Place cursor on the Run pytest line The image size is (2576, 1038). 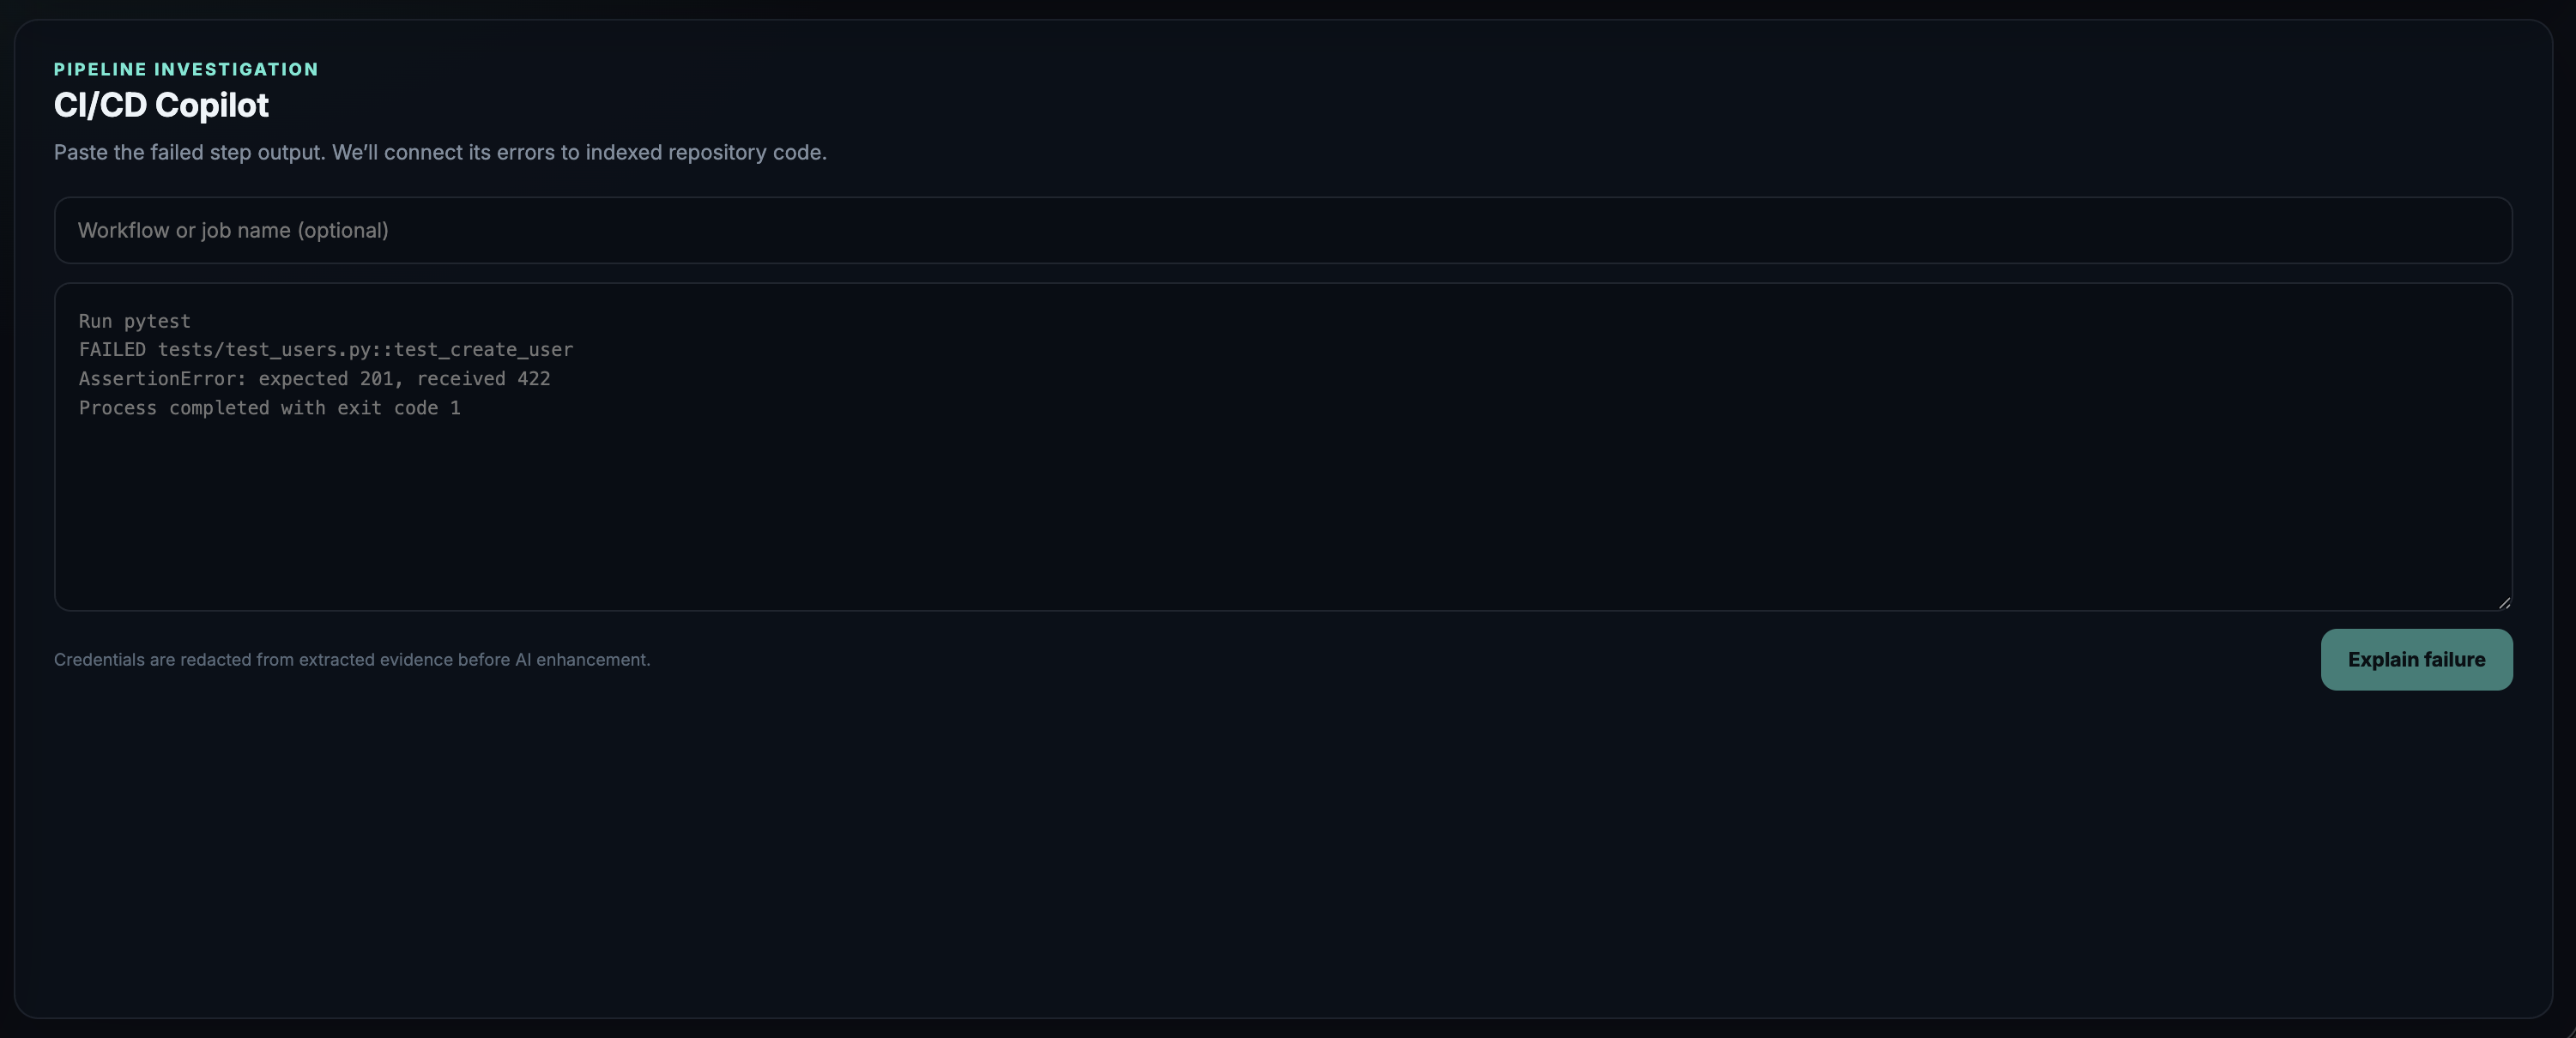[135, 321]
